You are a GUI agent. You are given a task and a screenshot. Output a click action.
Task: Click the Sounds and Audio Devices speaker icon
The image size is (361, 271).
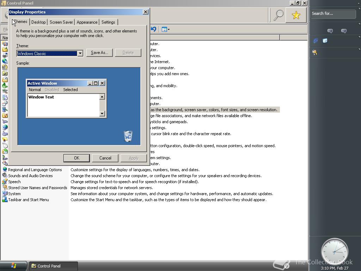(x=5, y=175)
